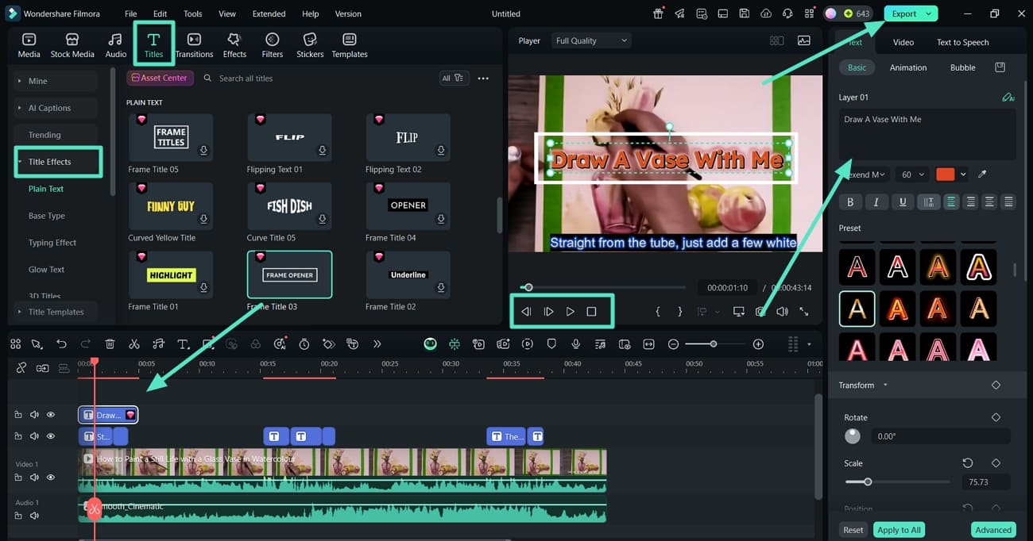Select the Typing Effect category
1033x541 pixels.
click(52, 243)
